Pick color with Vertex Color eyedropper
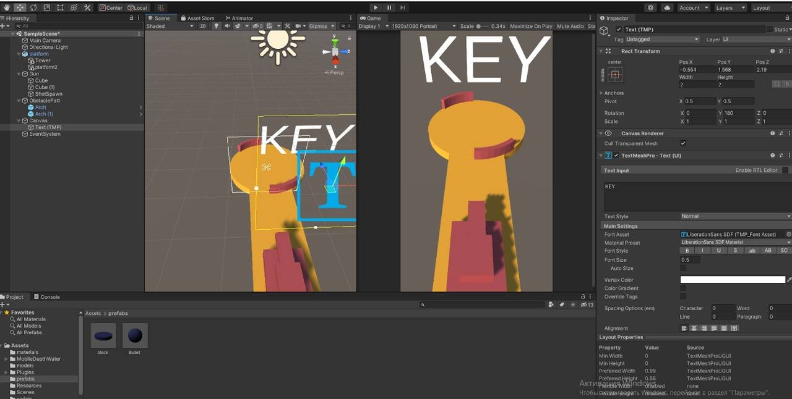792x399 pixels. pyautogui.click(x=789, y=280)
